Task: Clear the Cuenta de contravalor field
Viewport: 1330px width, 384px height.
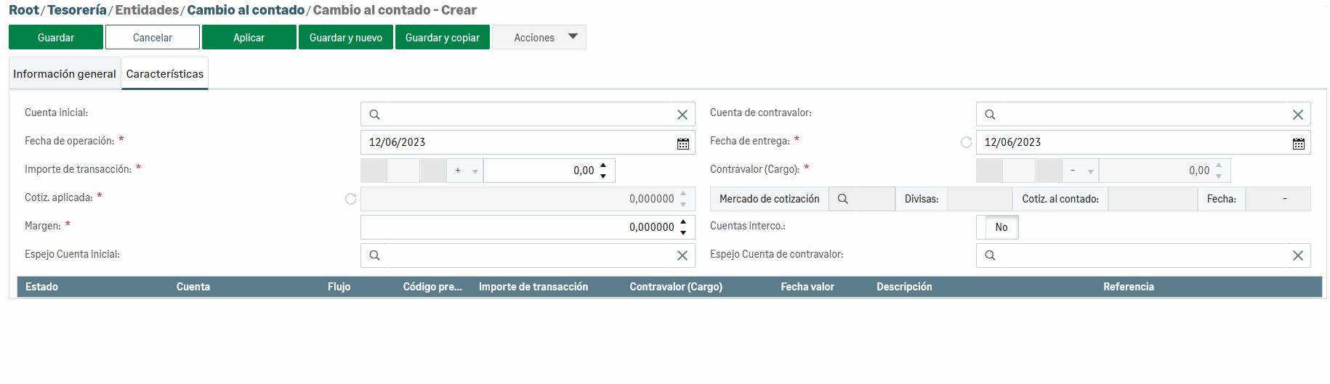Action: tap(1297, 115)
